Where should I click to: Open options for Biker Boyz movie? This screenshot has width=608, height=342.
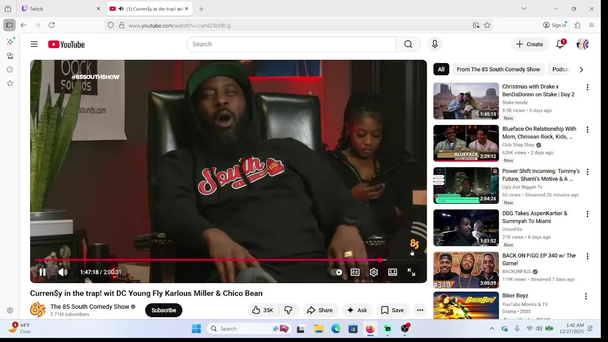click(x=586, y=296)
